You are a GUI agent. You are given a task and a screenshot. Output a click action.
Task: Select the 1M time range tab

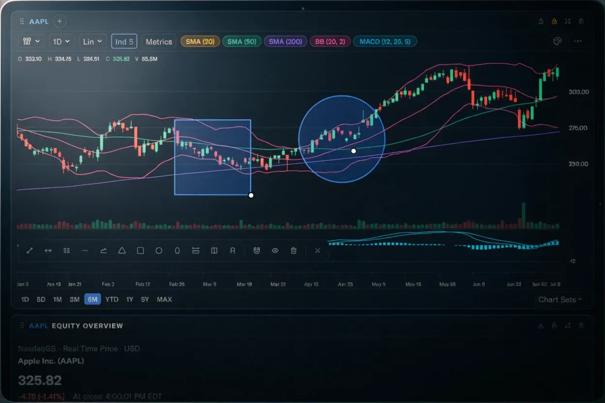coord(57,299)
